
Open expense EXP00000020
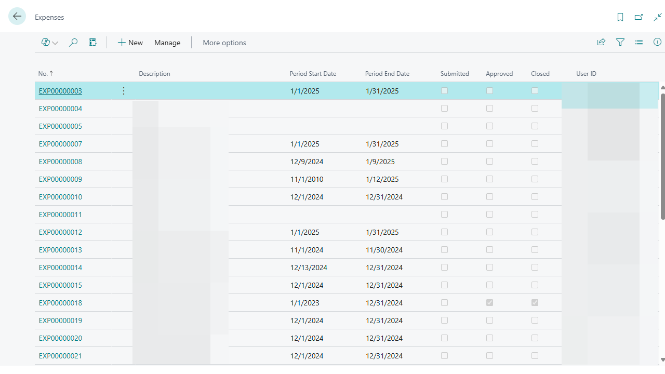tap(60, 338)
